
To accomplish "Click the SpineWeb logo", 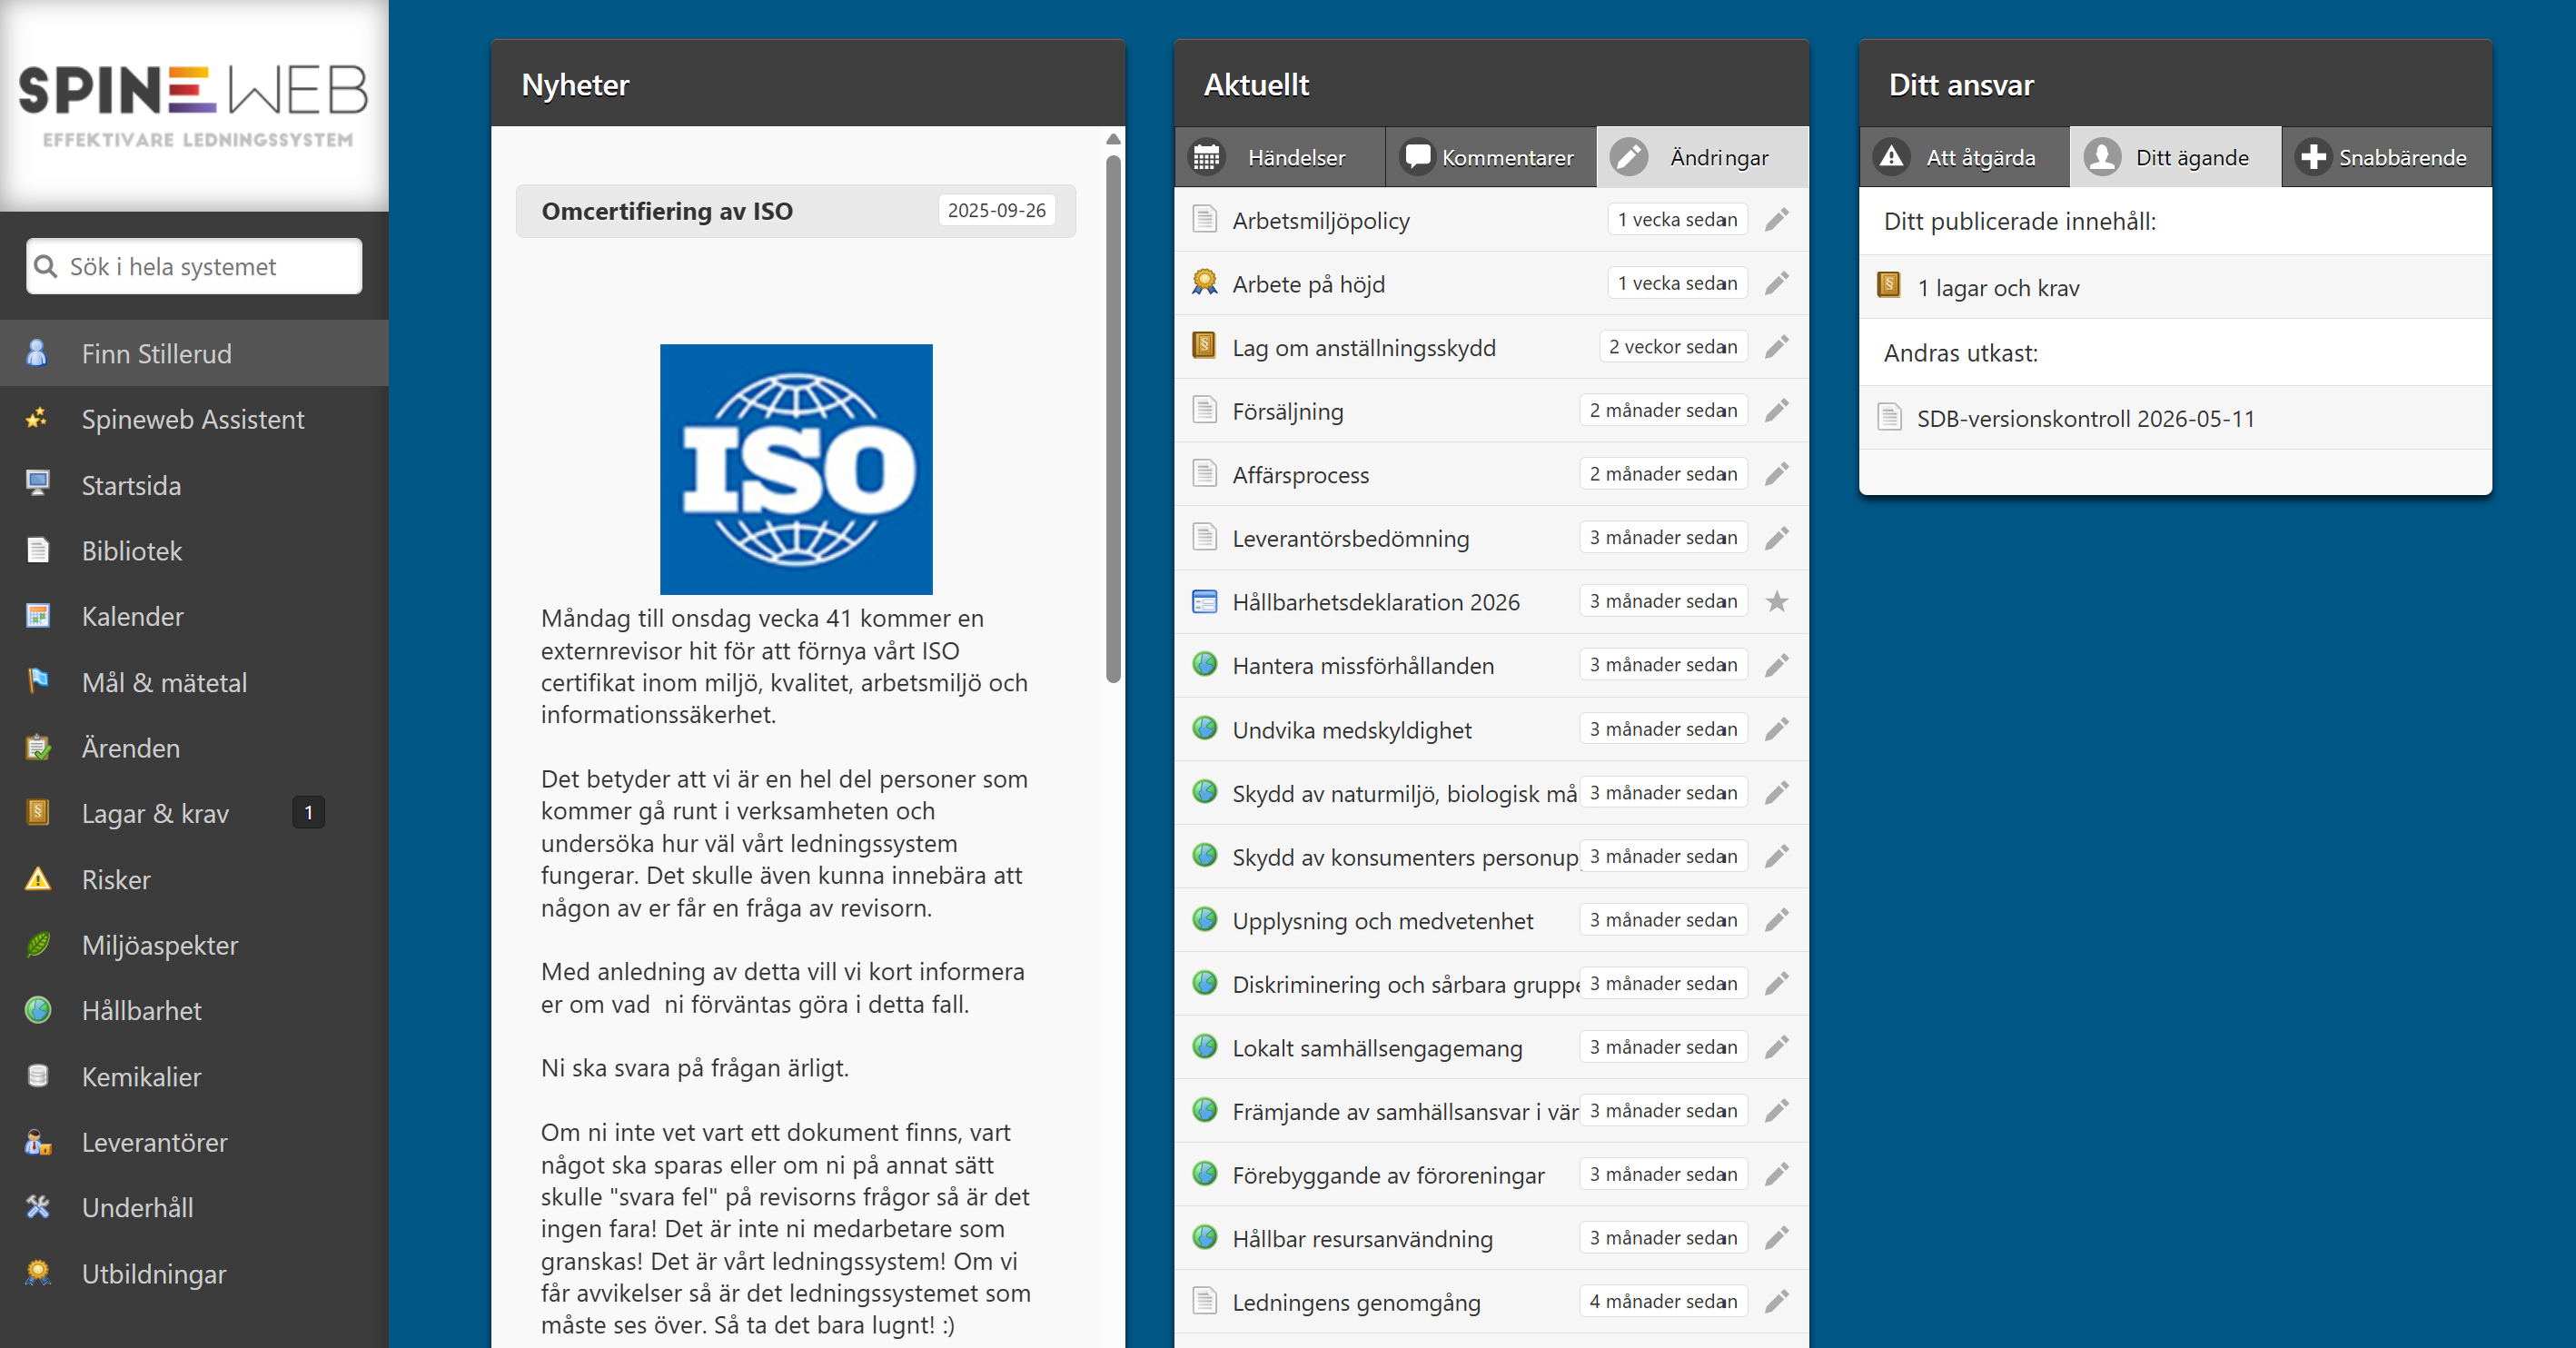I will tap(194, 105).
